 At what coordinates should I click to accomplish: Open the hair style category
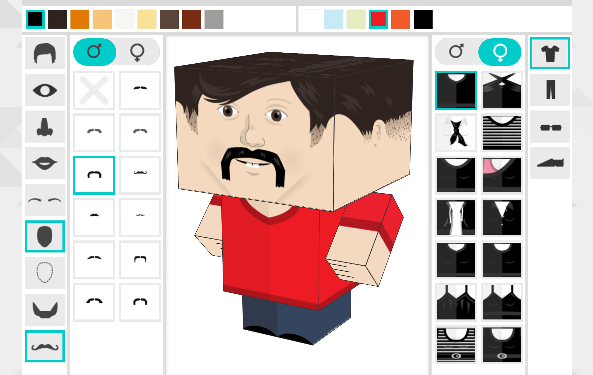[x=45, y=53]
